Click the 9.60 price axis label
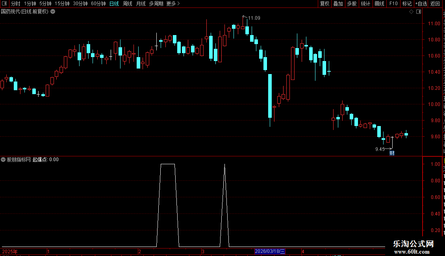The width and height of the screenshot is (445, 256). point(435,137)
